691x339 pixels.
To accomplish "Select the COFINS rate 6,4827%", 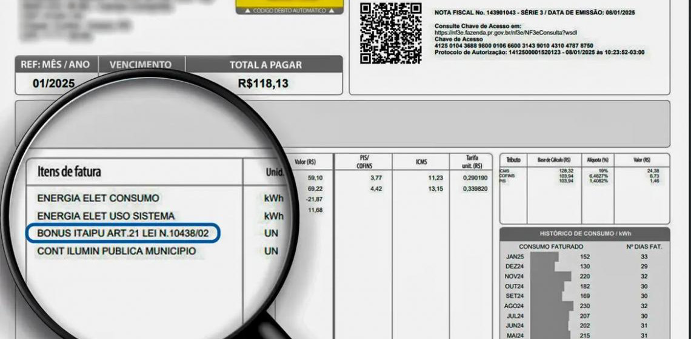I will click(x=599, y=176).
